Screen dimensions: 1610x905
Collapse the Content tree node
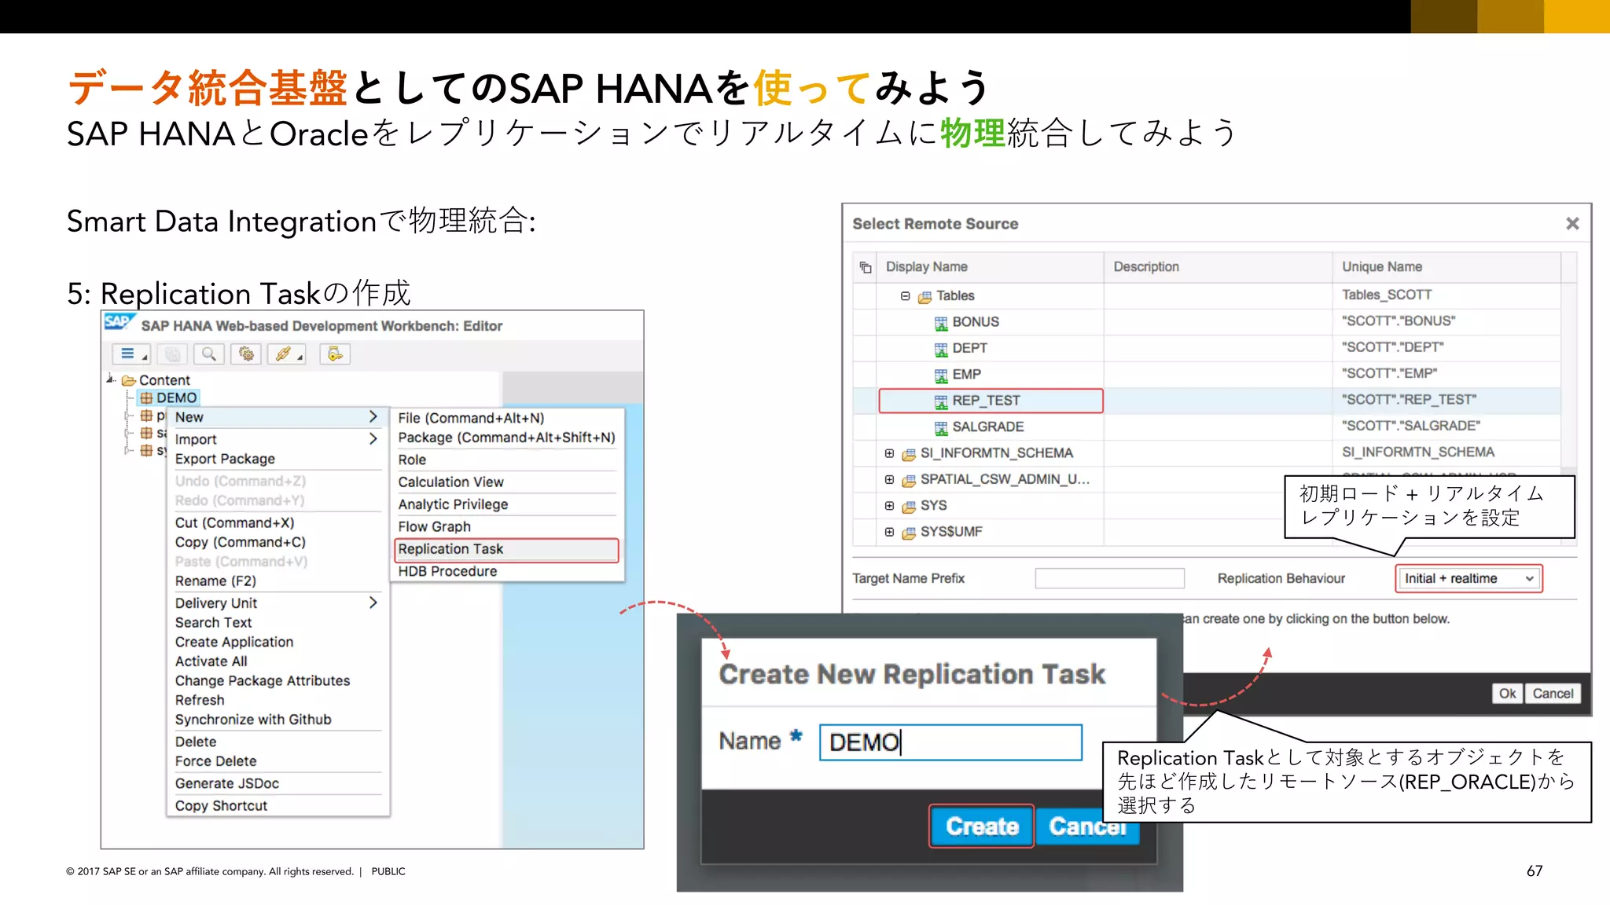point(111,379)
